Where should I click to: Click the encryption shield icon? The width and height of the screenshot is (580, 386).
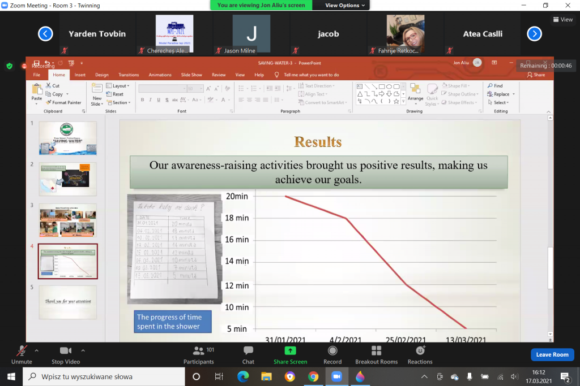click(9, 66)
